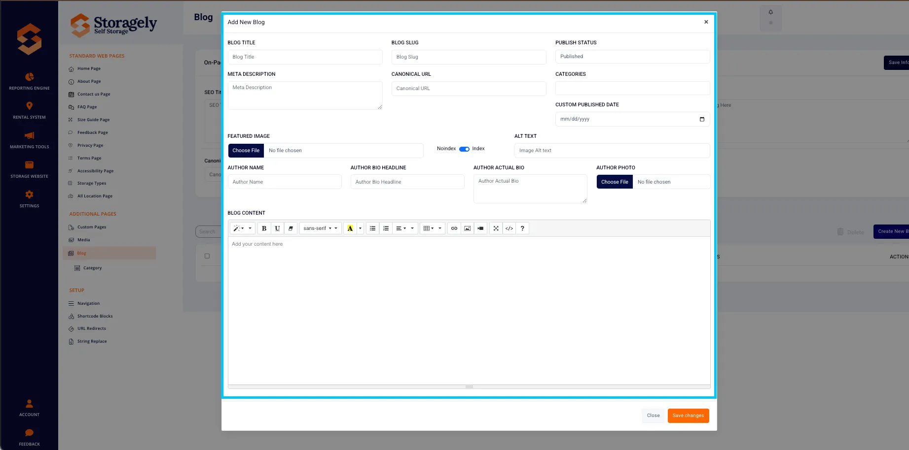Click into the blog content editing area
Image resolution: width=909 pixels, height=450 pixels.
[x=469, y=310]
